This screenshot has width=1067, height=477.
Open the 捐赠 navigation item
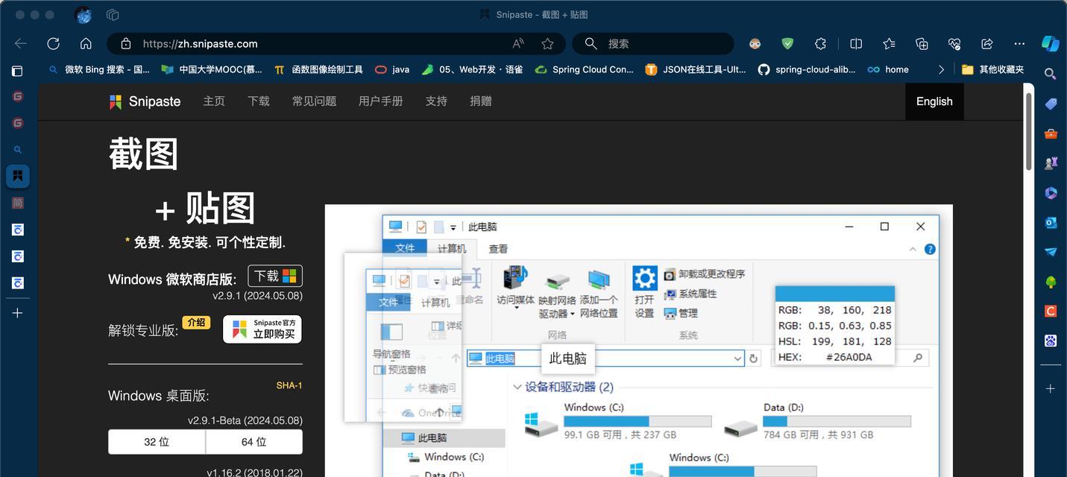click(x=481, y=101)
